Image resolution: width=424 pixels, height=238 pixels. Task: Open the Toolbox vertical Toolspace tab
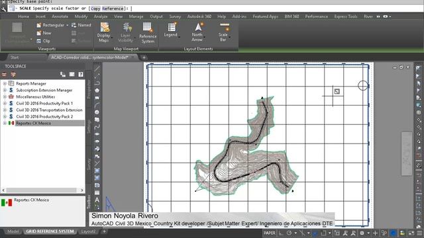(x=88, y=202)
